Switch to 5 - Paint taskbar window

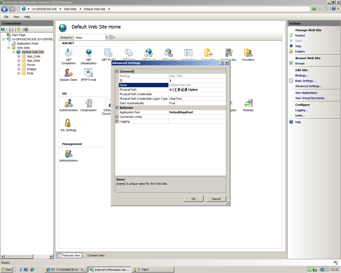click(x=153, y=270)
